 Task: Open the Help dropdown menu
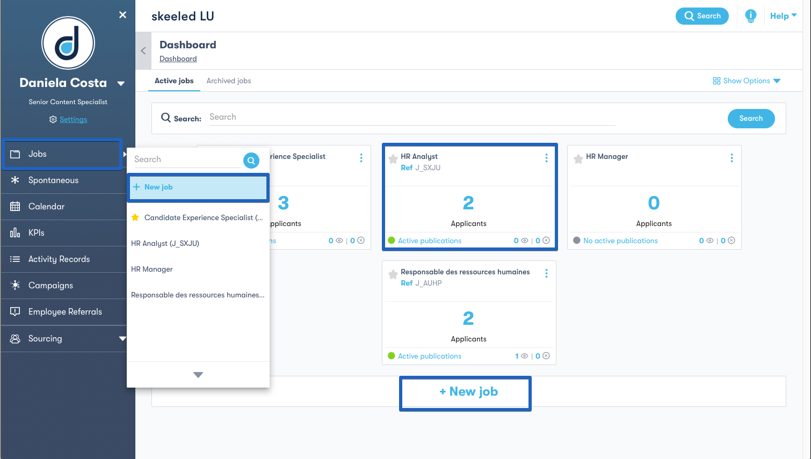pyautogui.click(x=783, y=16)
